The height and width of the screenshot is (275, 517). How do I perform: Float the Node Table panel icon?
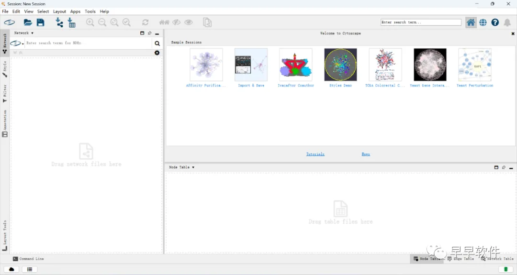point(496,167)
